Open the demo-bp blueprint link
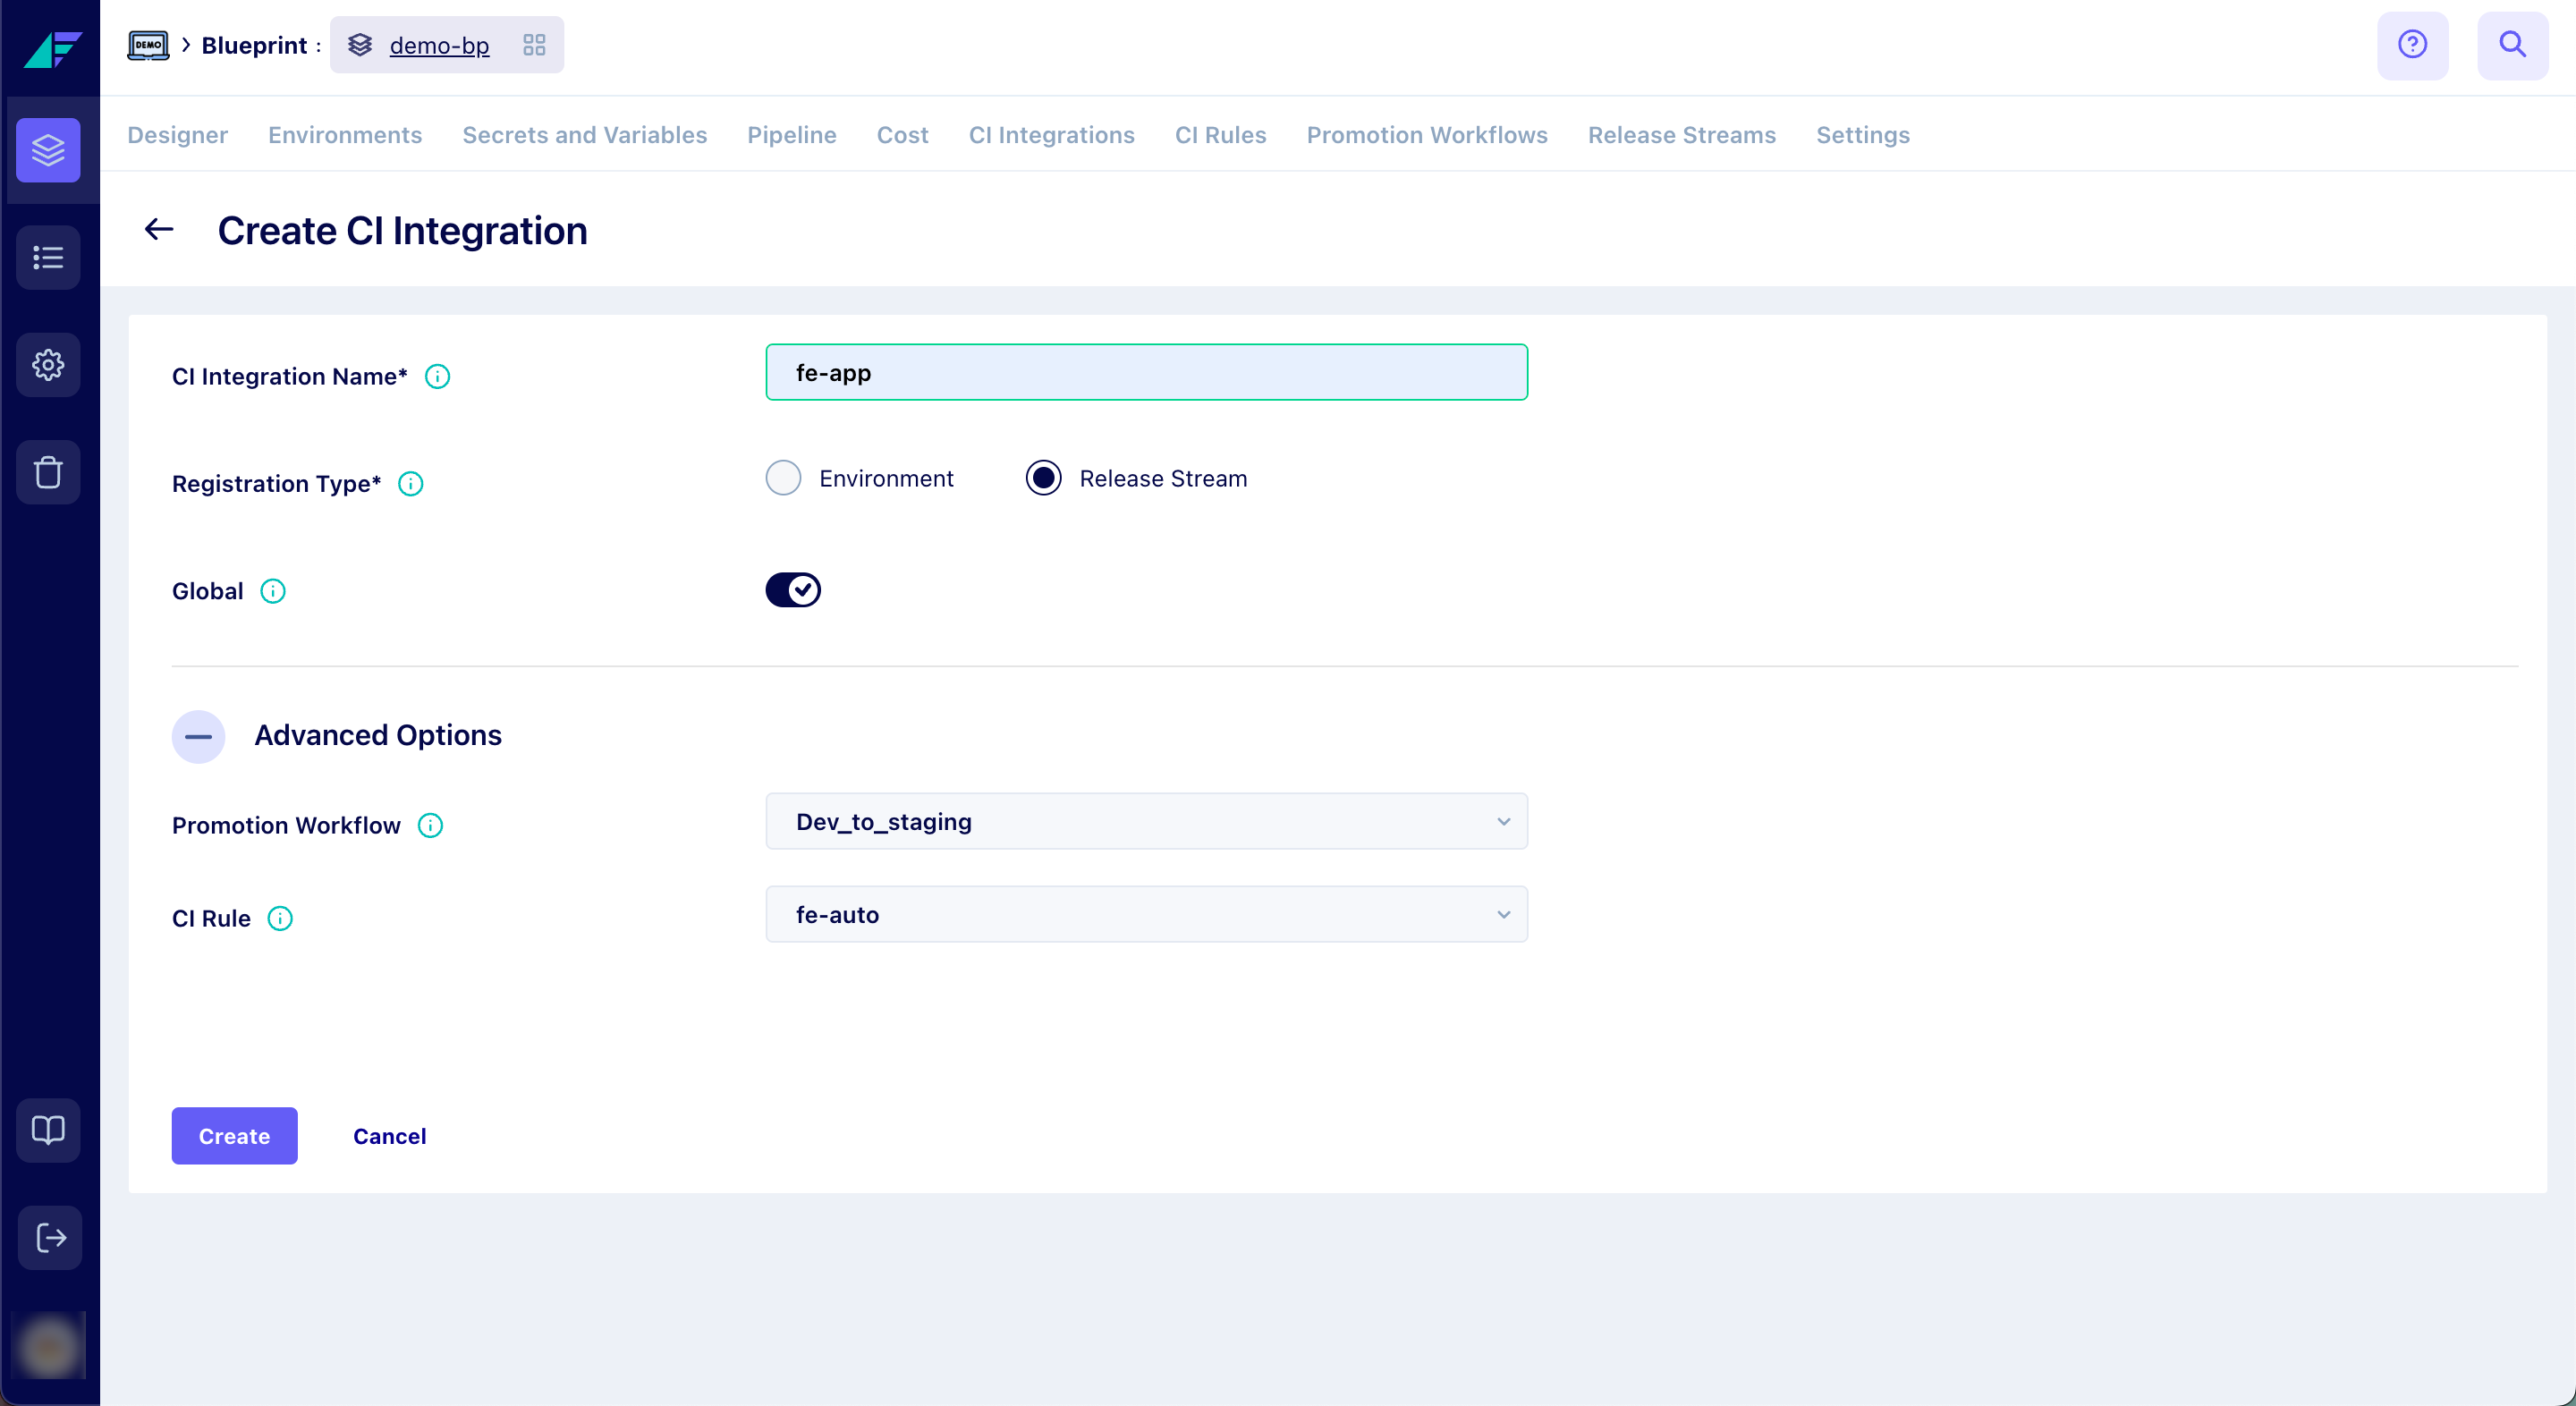Image resolution: width=2576 pixels, height=1406 pixels. 439,45
